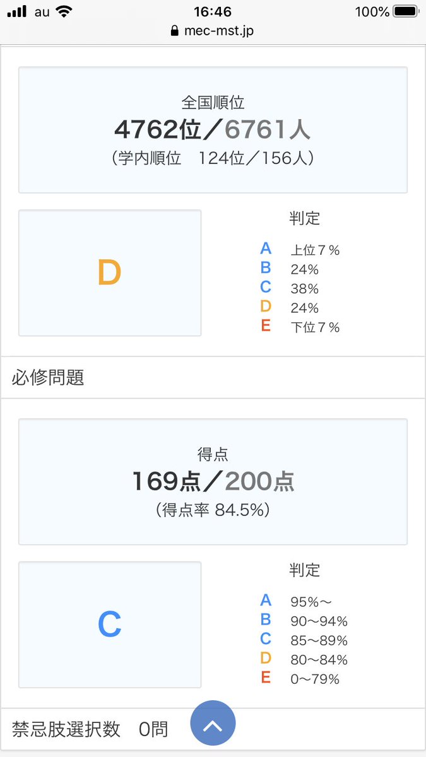
Task: Tap the C 38% legend entry
Action: pyautogui.click(x=290, y=288)
